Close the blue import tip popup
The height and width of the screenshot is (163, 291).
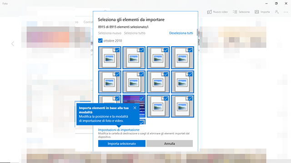135,108
